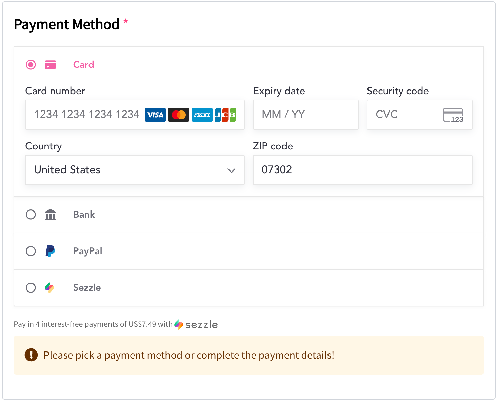Click the CVC card hint icon
This screenshot has height=402, width=497.
coord(453,115)
